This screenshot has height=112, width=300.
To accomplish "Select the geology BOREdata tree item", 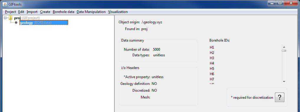I will pos(44,23).
